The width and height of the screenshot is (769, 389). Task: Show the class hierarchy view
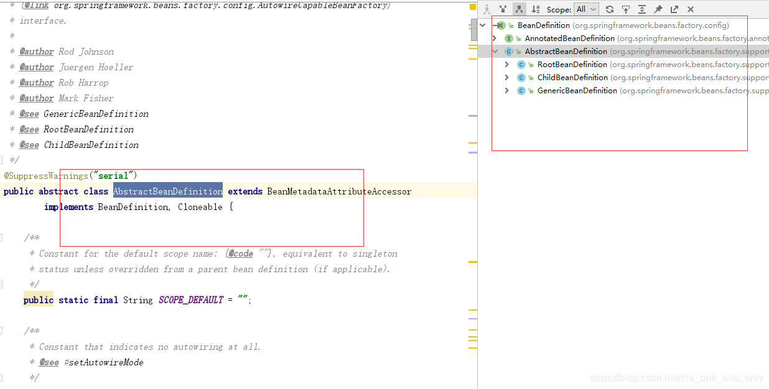(x=487, y=9)
